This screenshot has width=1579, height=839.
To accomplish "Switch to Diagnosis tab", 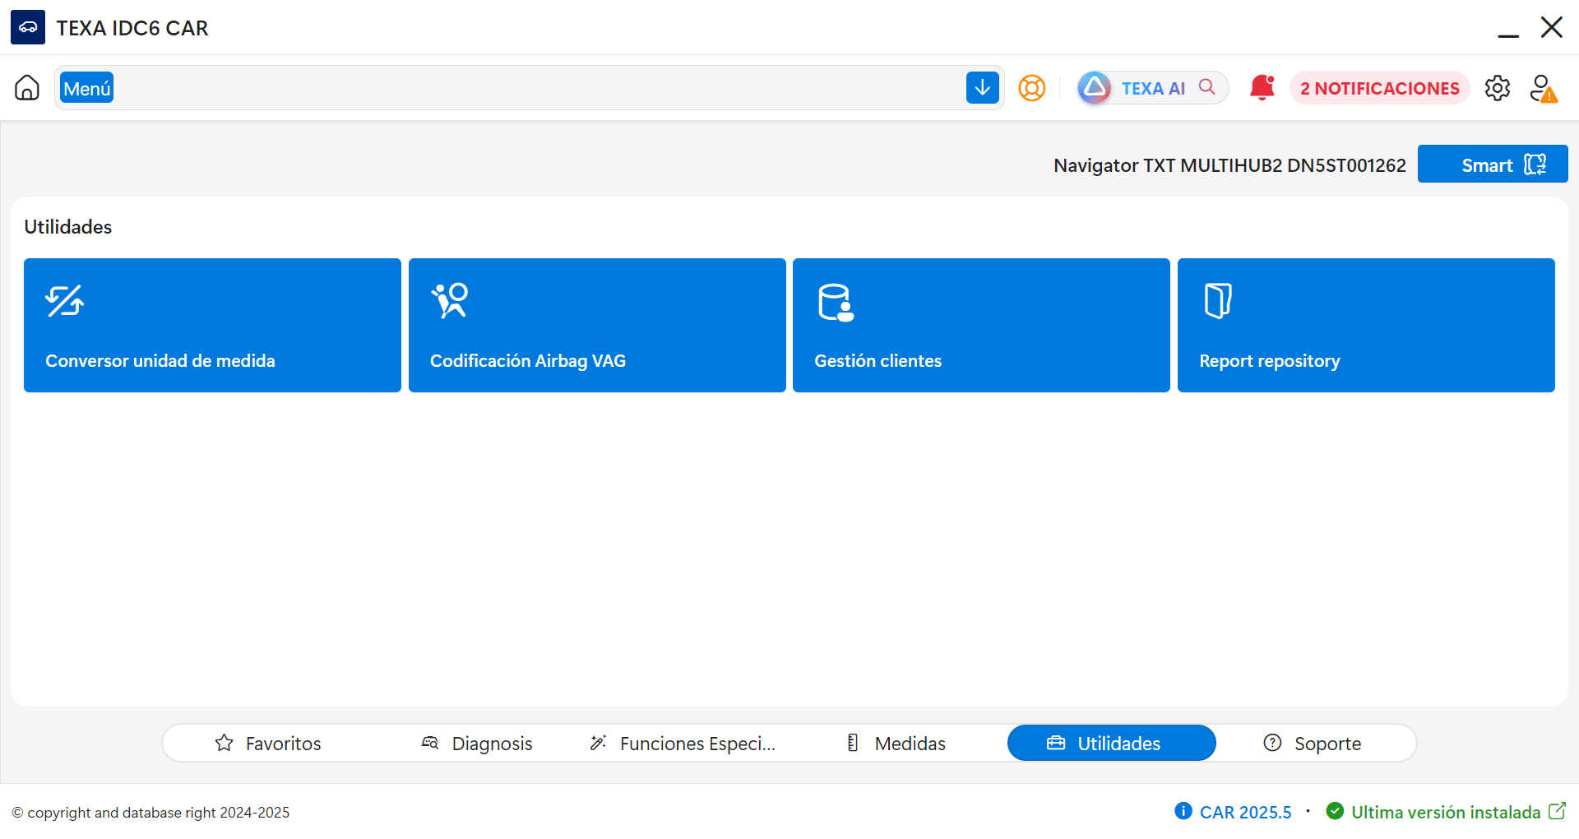I will pos(477,743).
